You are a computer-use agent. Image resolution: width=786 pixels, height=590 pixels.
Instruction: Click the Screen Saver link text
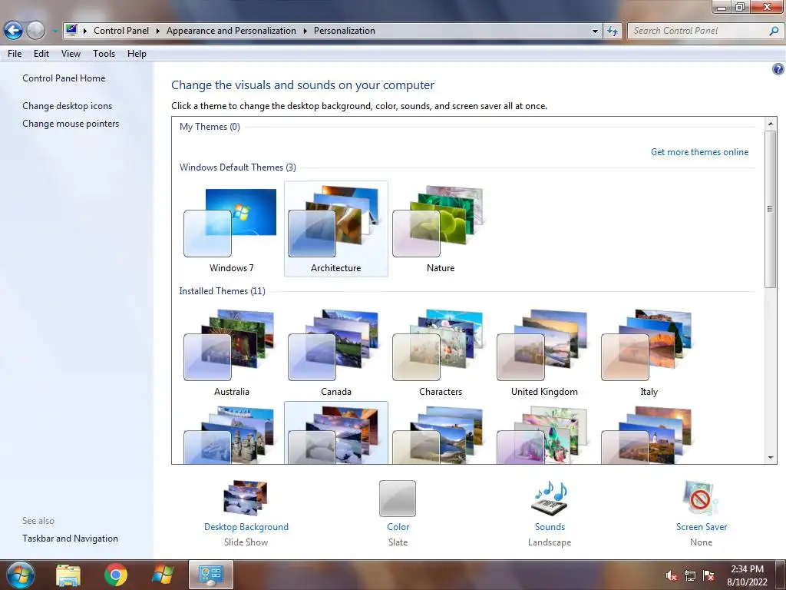(x=702, y=527)
